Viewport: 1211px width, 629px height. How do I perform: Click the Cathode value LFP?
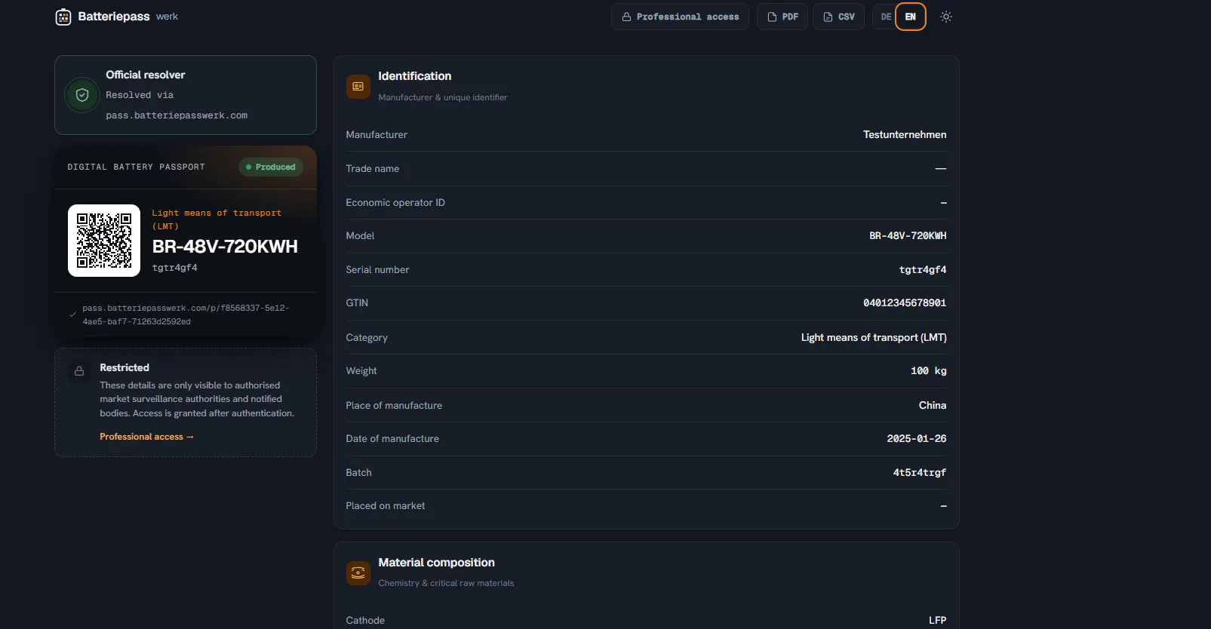(938, 620)
